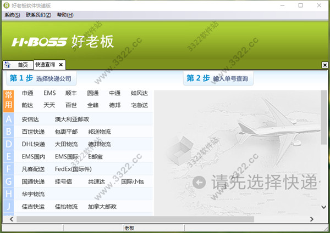
Task: Click the vertical scrollbar thumb
Action: point(324,117)
